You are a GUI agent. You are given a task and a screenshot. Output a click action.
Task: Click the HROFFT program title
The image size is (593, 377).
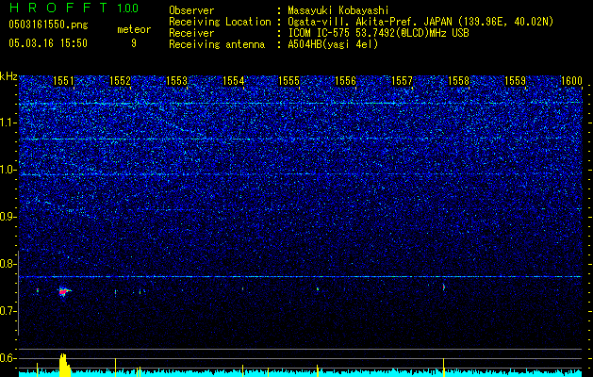point(59,8)
